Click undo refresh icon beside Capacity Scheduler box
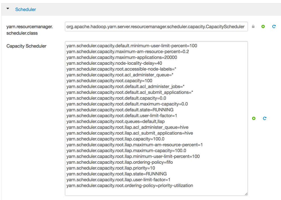 264,118
